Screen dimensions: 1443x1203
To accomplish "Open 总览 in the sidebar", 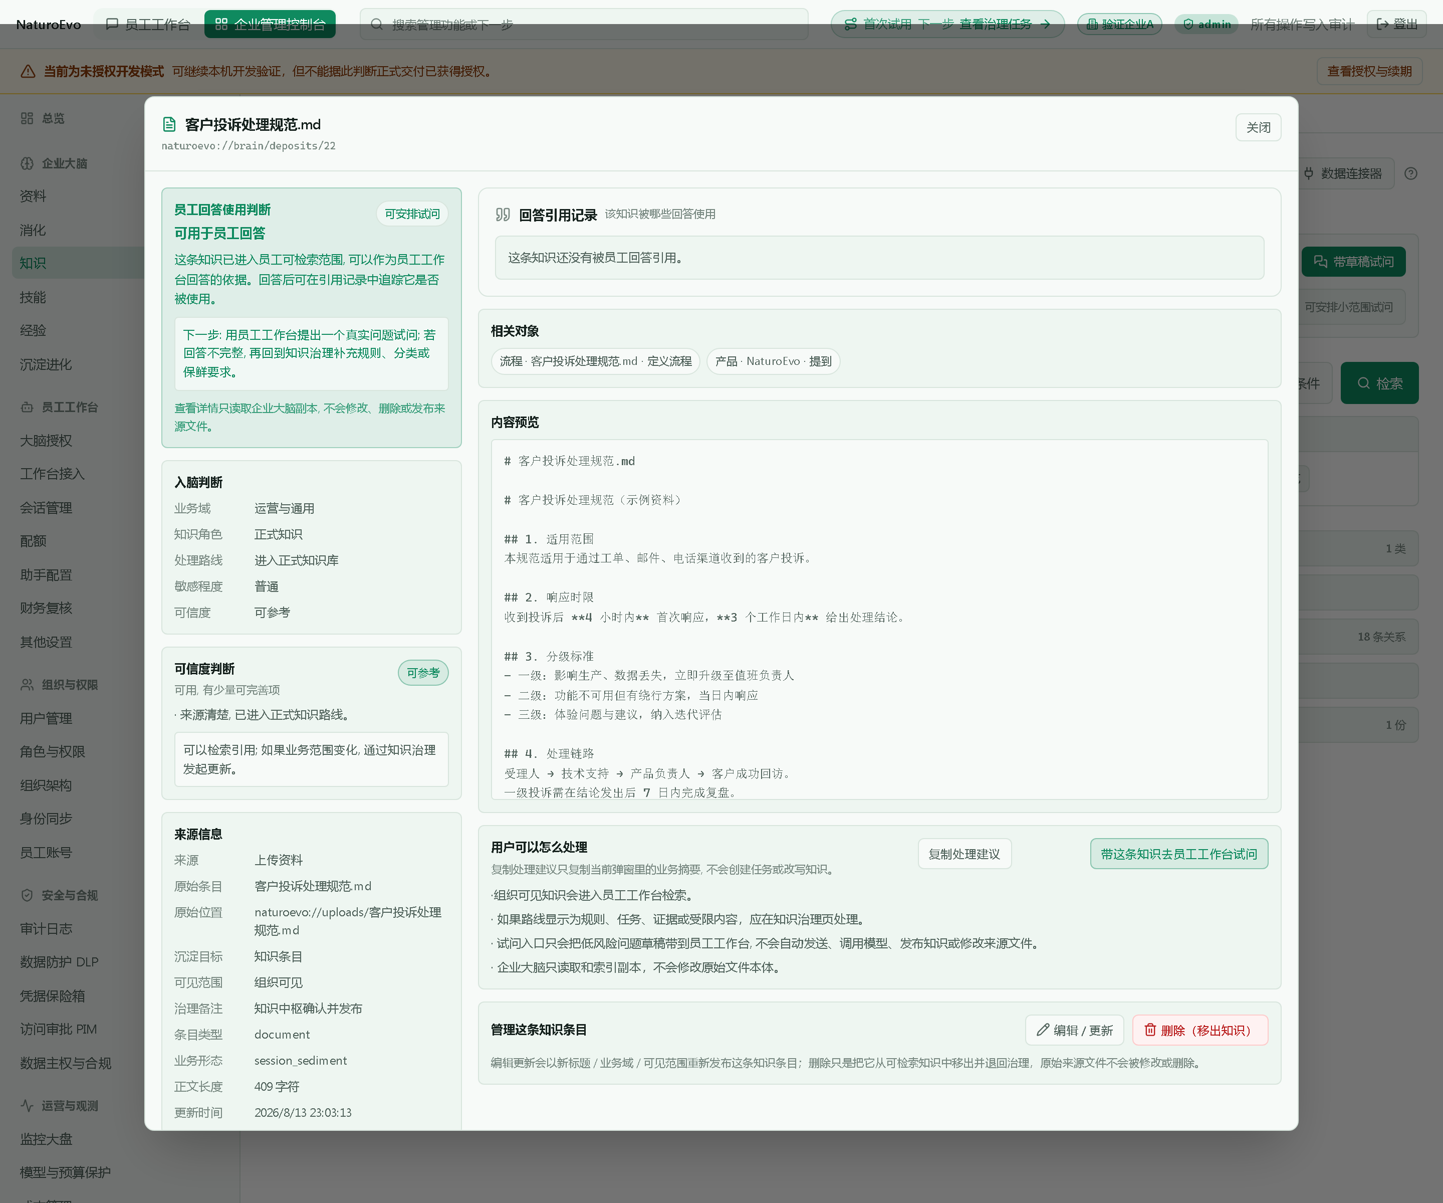I will pos(53,118).
